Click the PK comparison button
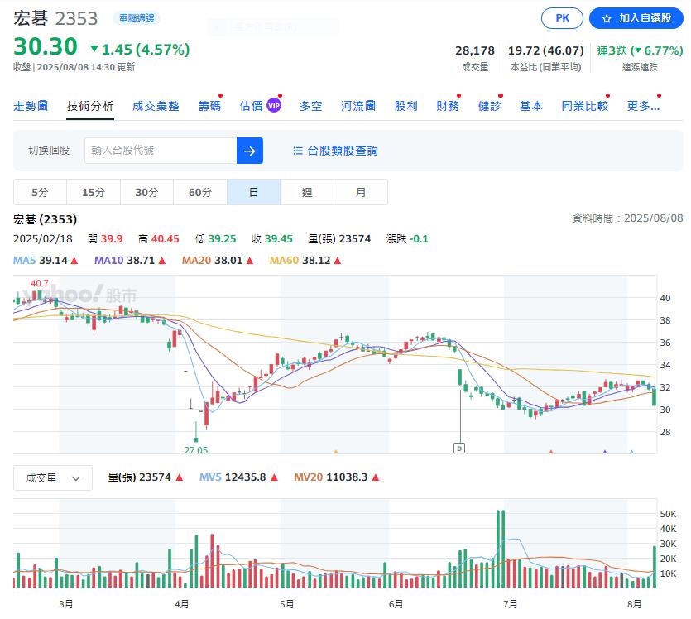 (562, 17)
